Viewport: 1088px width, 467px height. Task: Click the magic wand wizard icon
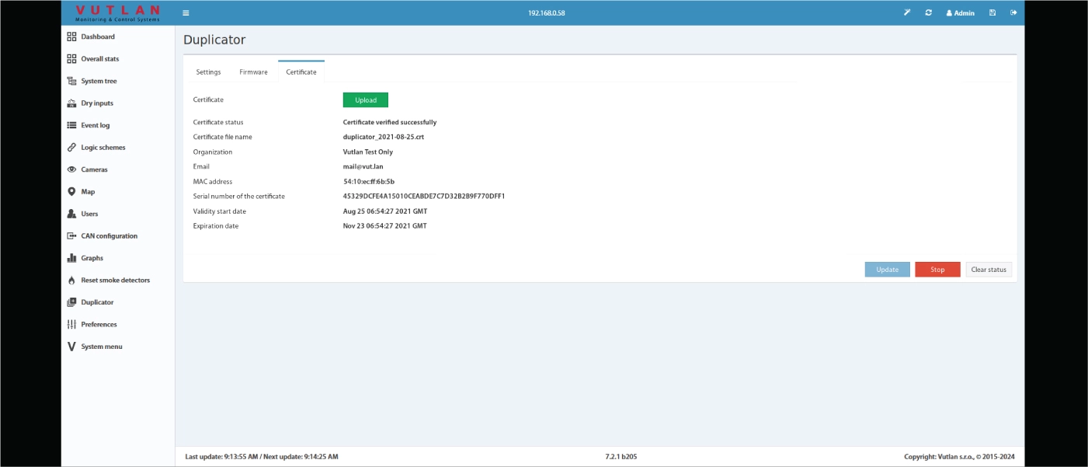pos(906,12)
